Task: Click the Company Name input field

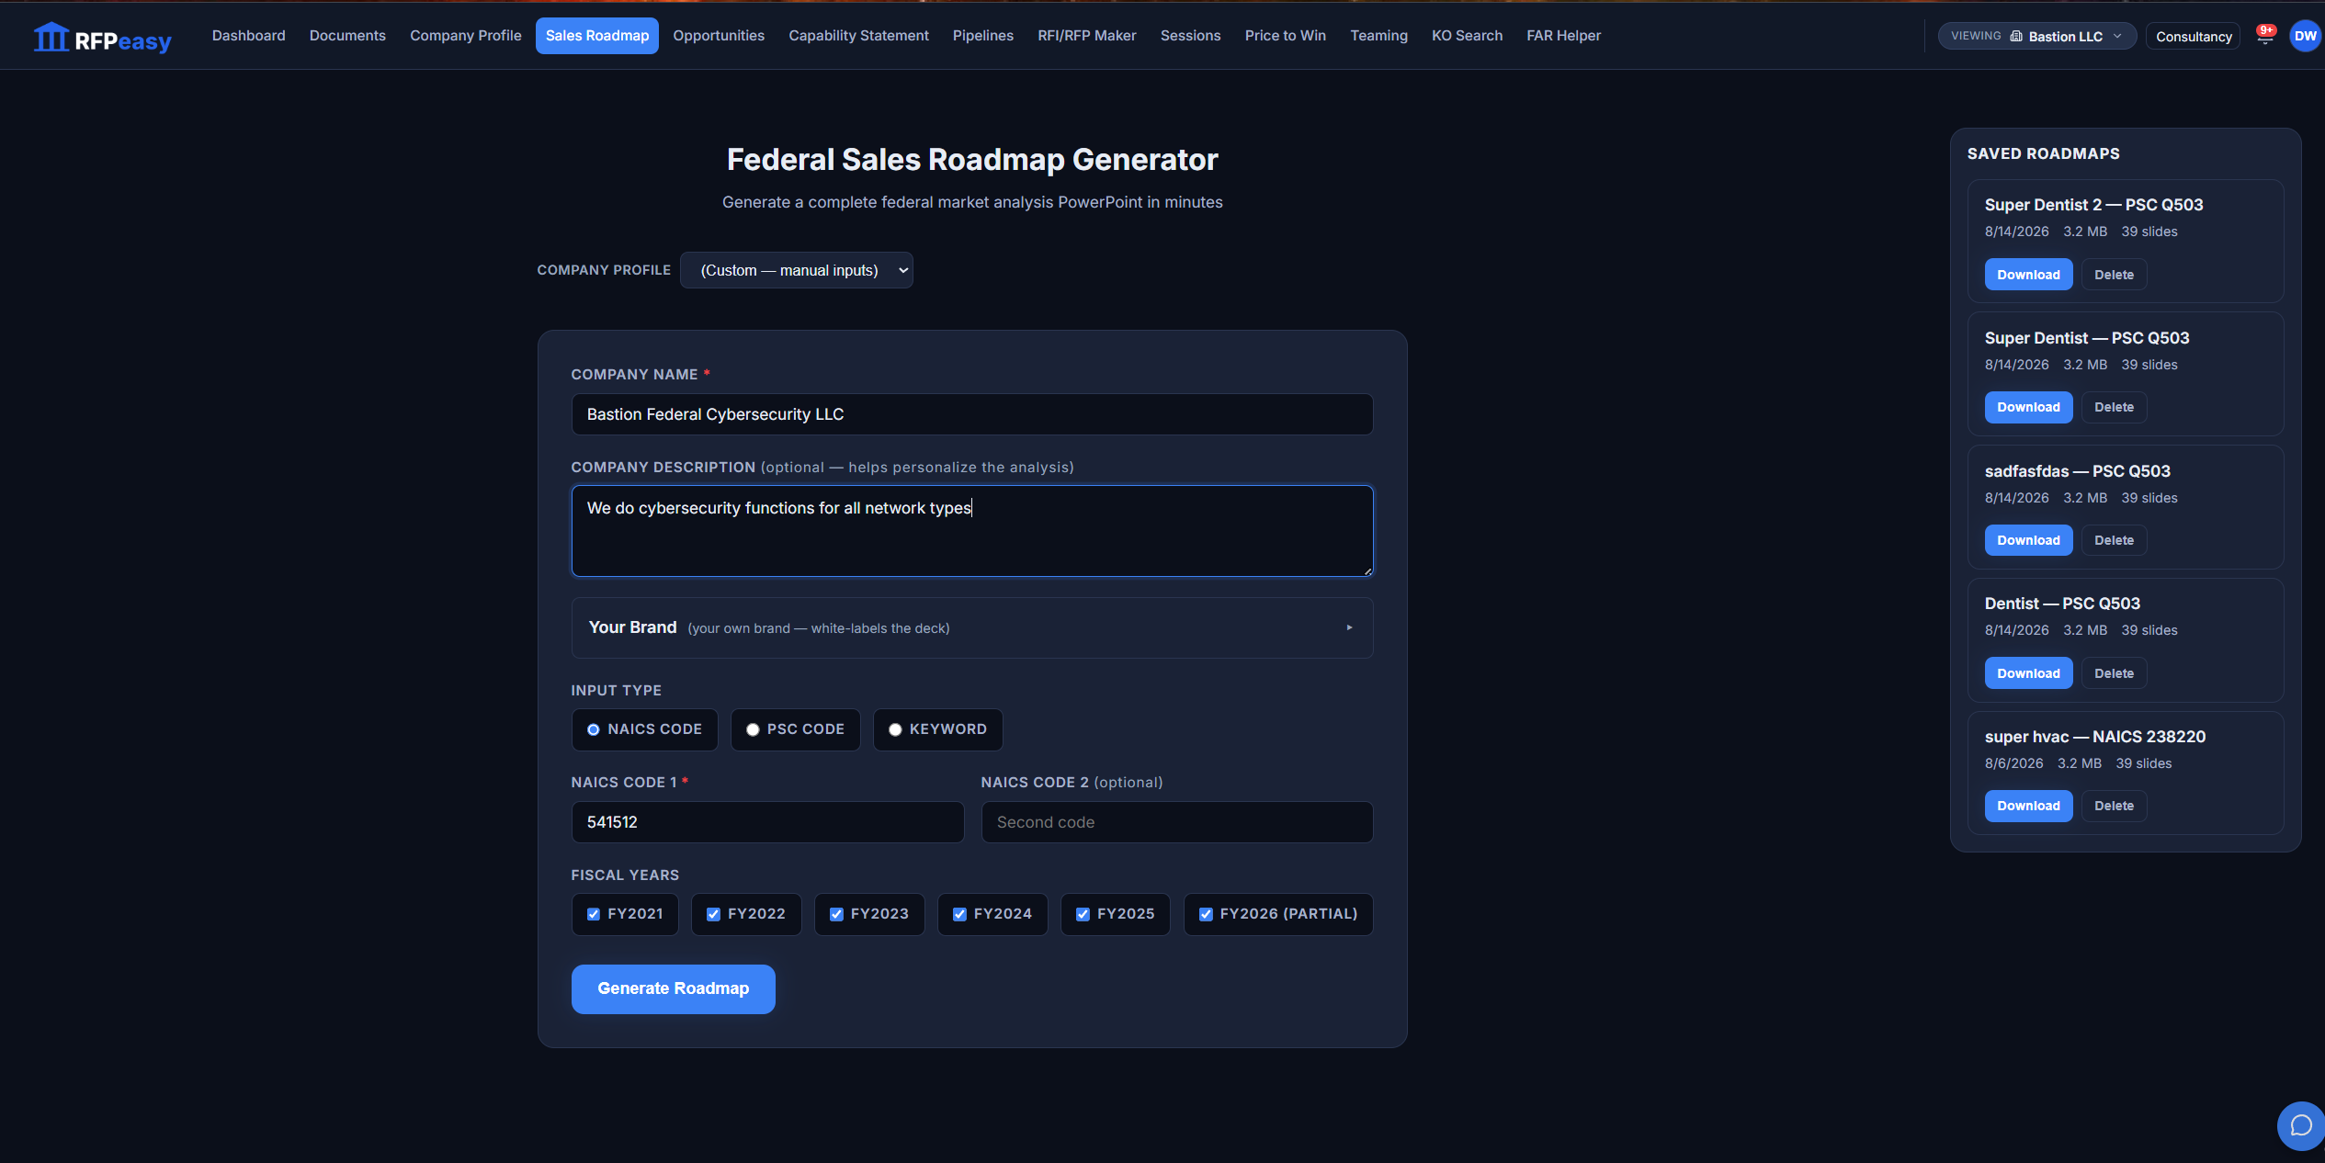Action: click(x=972, y=414)
